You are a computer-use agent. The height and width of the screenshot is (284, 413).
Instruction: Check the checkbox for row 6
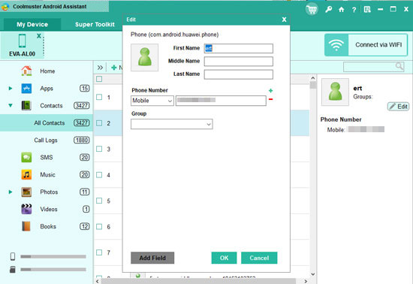pyautogui.click(x=99, y=227)
